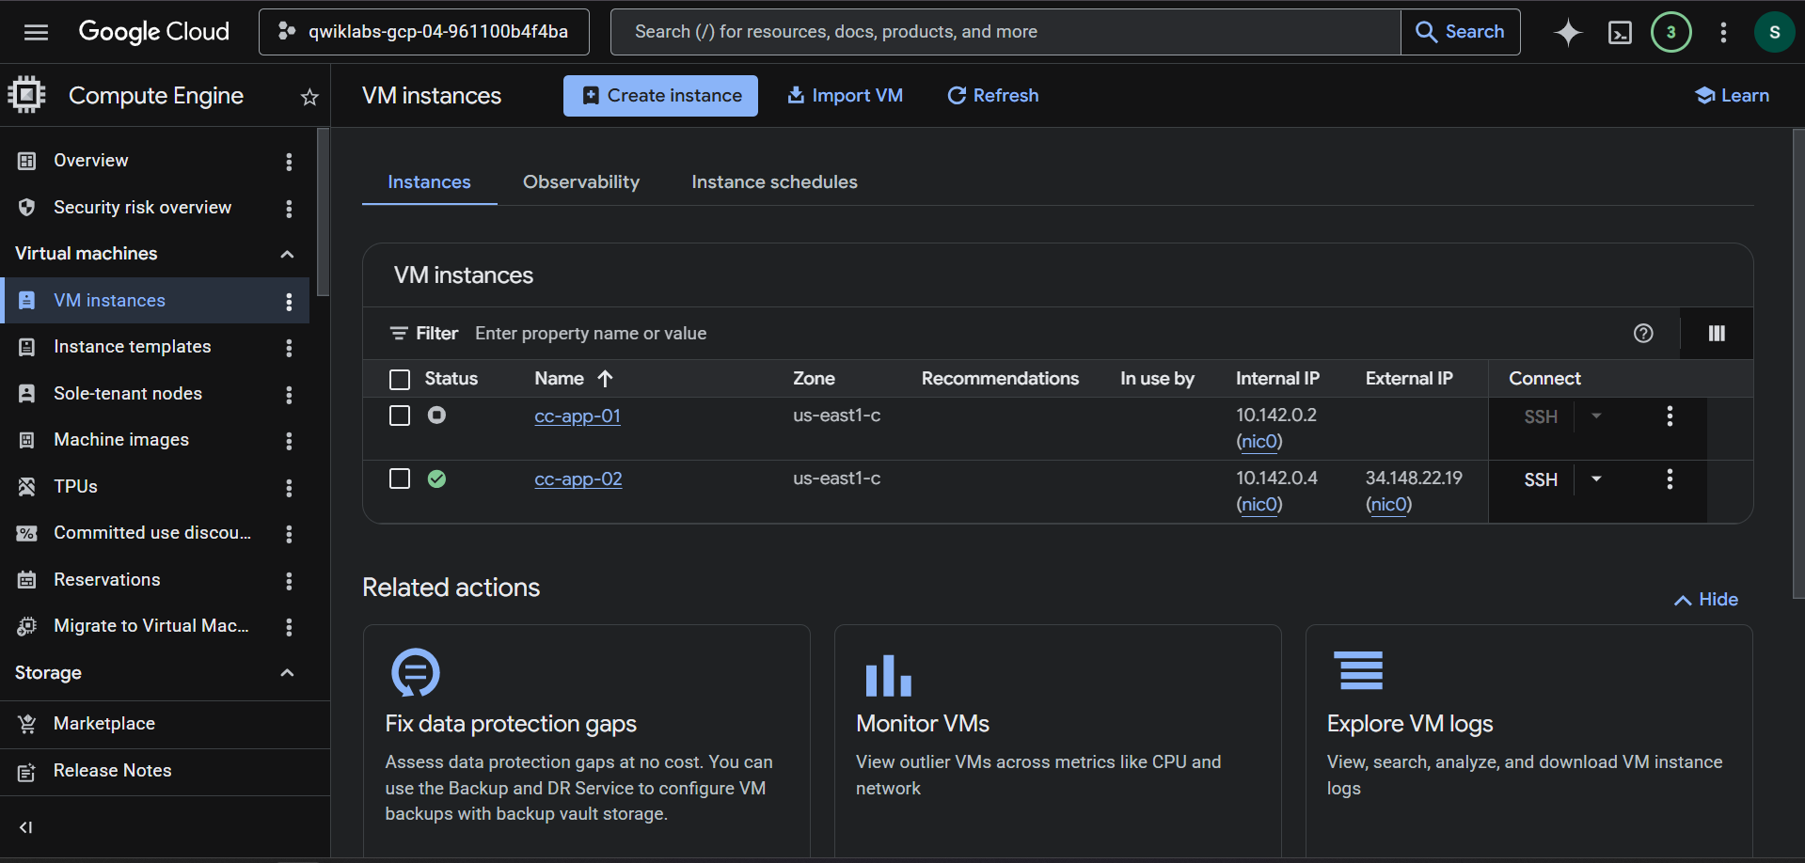The width and height of the screenshot is (1805, 863).
Task: Open more options for Migrate to Virtual Machines
Action: click(x=289, y=627)
